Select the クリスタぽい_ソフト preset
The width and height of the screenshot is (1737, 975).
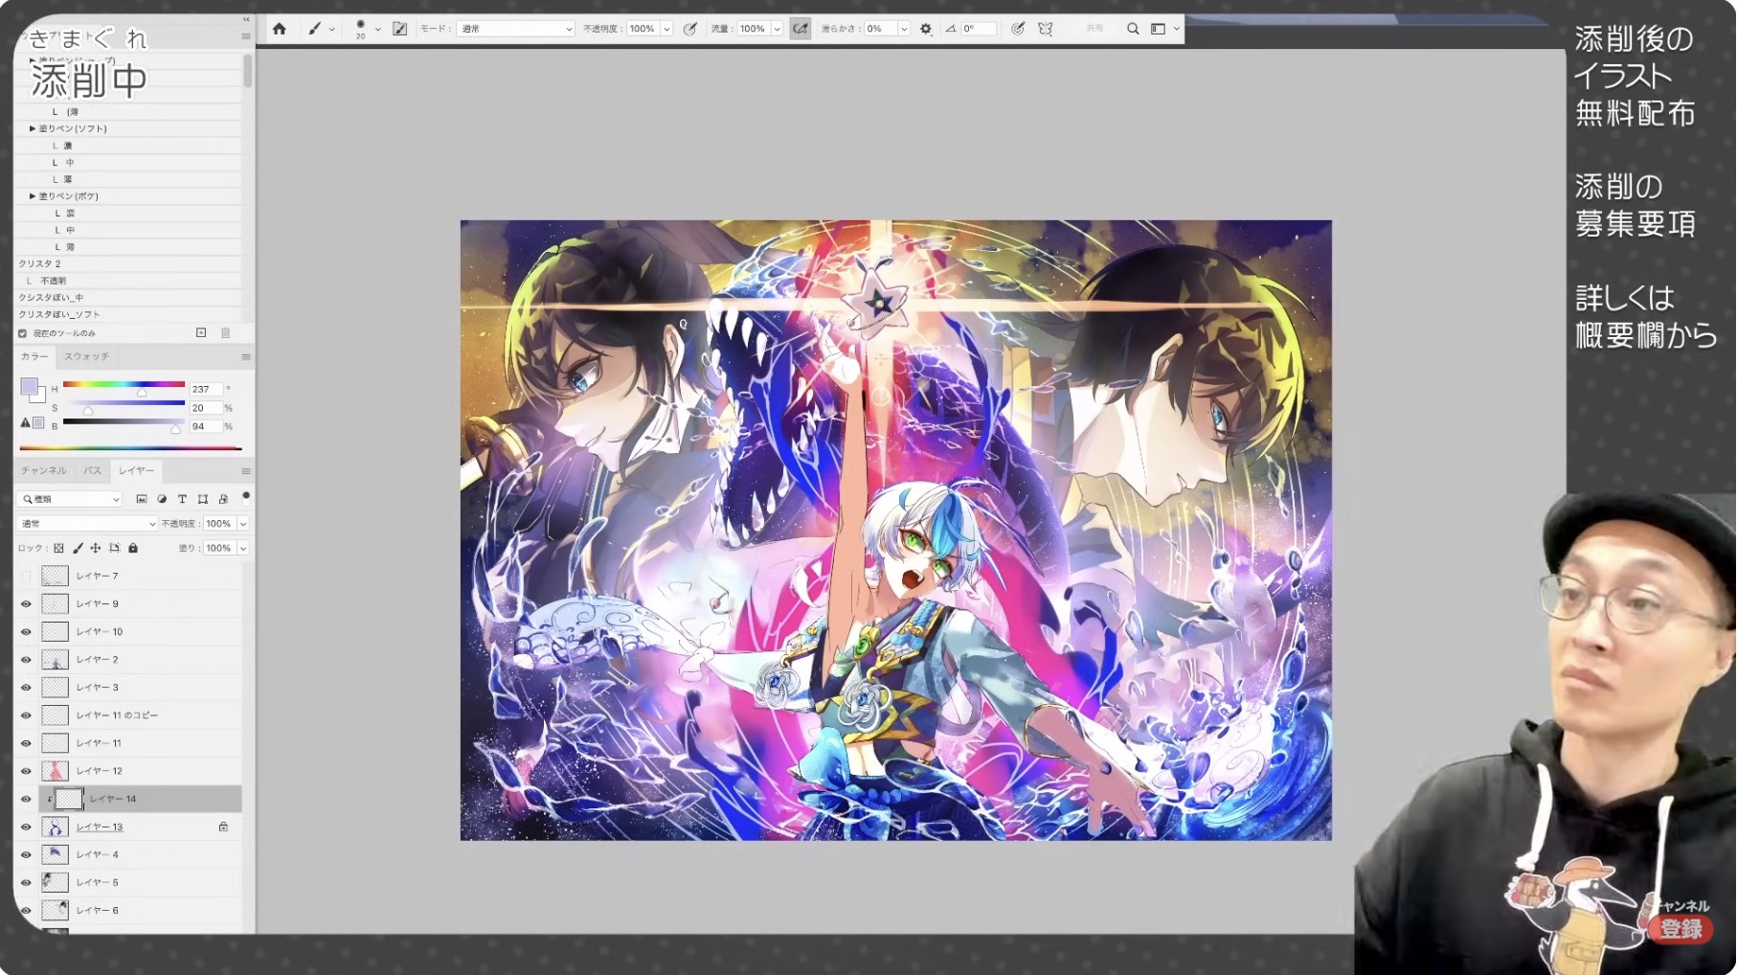(x=128, y=314)
